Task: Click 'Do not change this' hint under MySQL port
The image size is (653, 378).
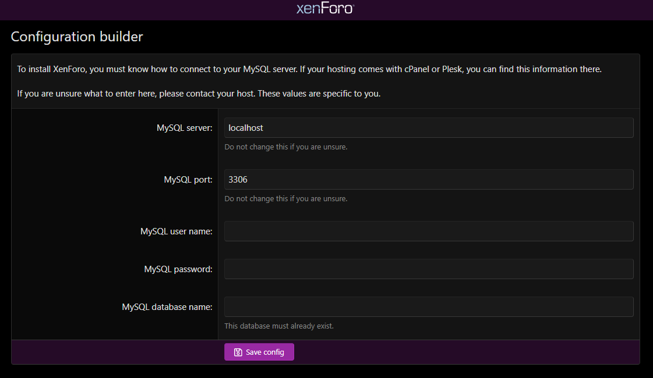Action: pos(285,199)
